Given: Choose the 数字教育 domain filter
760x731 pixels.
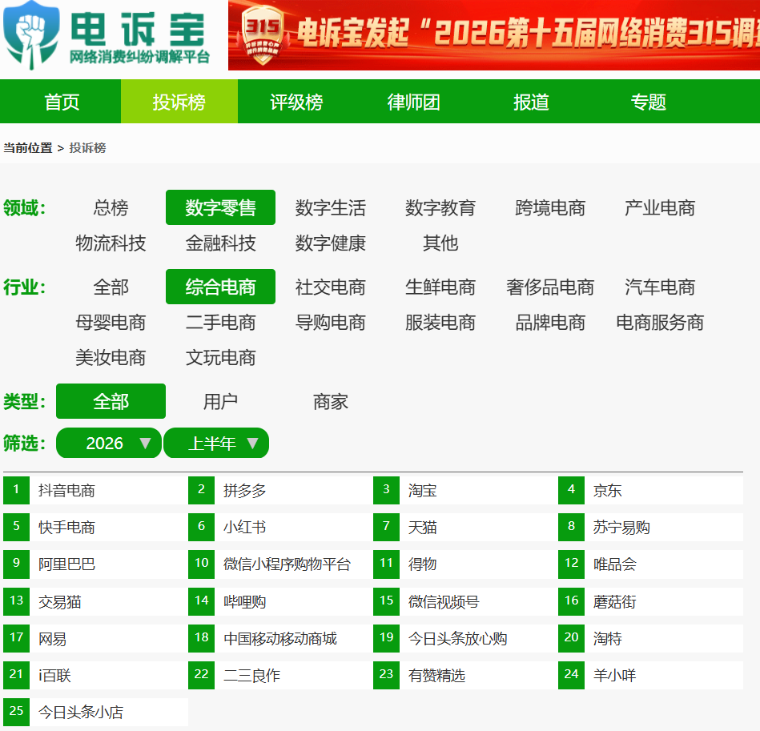Looking at the screenshot, I should tap(440, 208).
